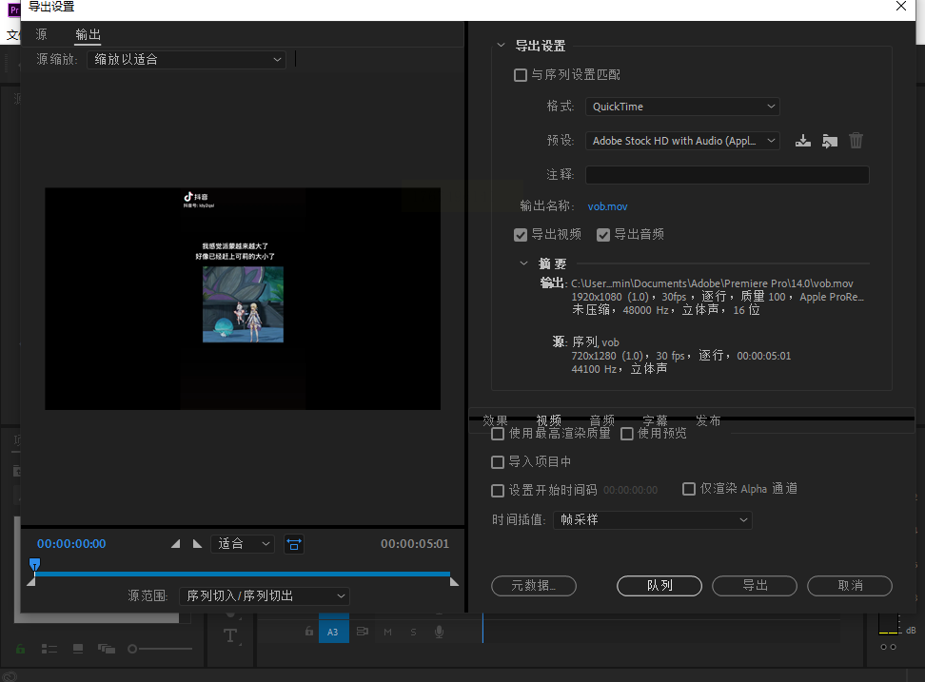Open the 音频 settings tab

point(601,420)
